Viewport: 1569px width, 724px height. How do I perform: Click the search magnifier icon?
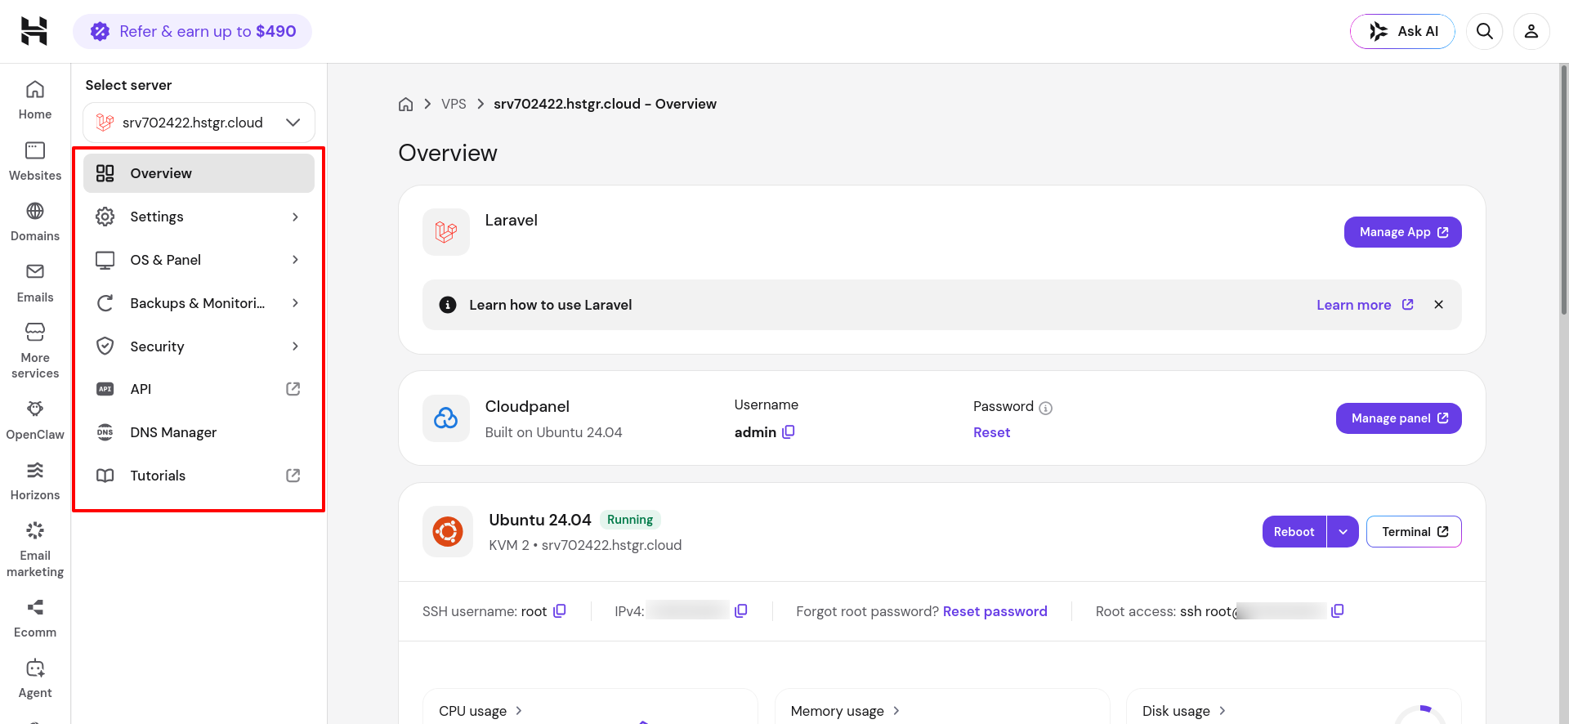pyautogui.click(x=1485, y=31)
